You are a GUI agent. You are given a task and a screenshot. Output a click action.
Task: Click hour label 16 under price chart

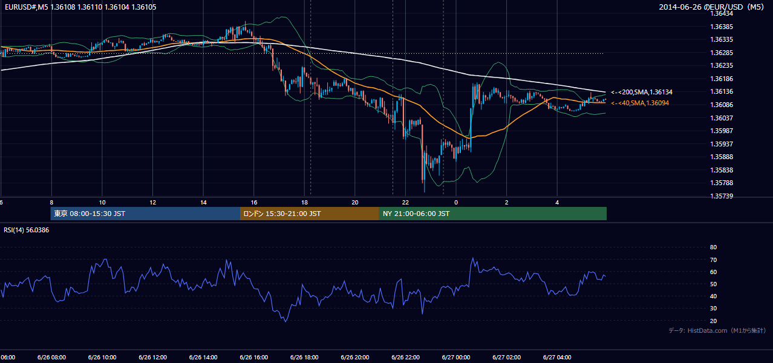(x=254, y=202)
